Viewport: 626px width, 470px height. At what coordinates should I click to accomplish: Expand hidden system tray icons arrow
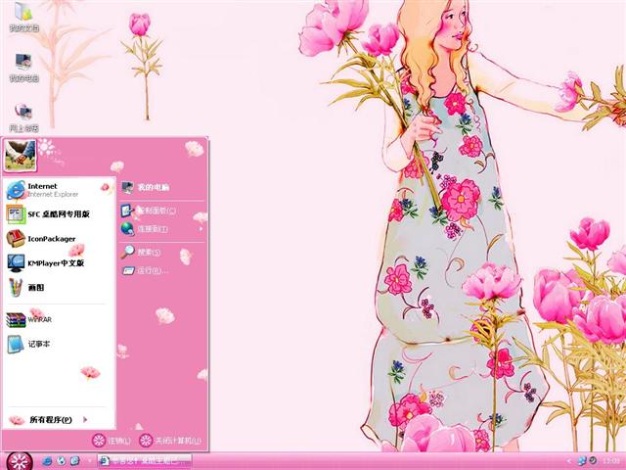tap(569, 461)
